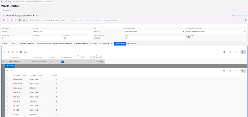Screen dimensions: 248x117
Task: Open Setup Matrix export menu
Action: [x=231, y=71]
